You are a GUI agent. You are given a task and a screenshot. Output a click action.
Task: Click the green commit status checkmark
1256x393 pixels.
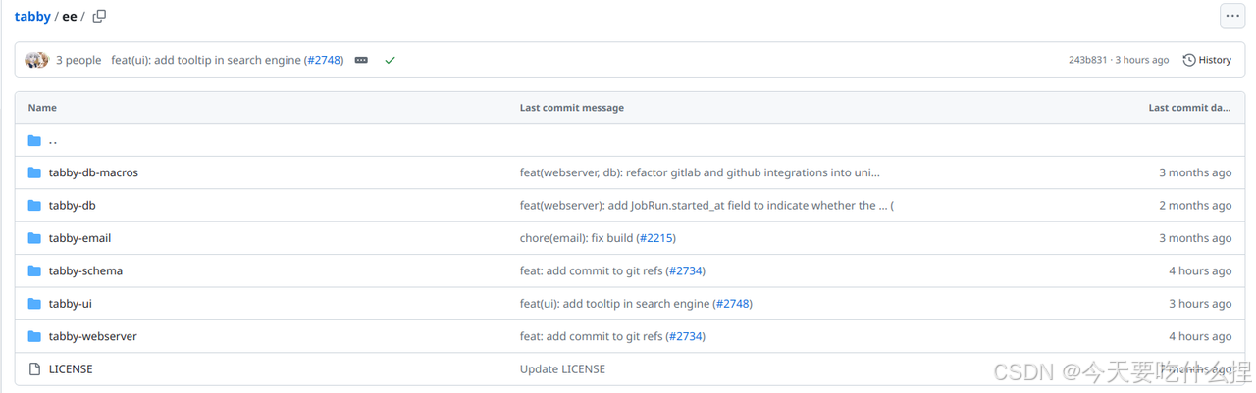point(390,60)
